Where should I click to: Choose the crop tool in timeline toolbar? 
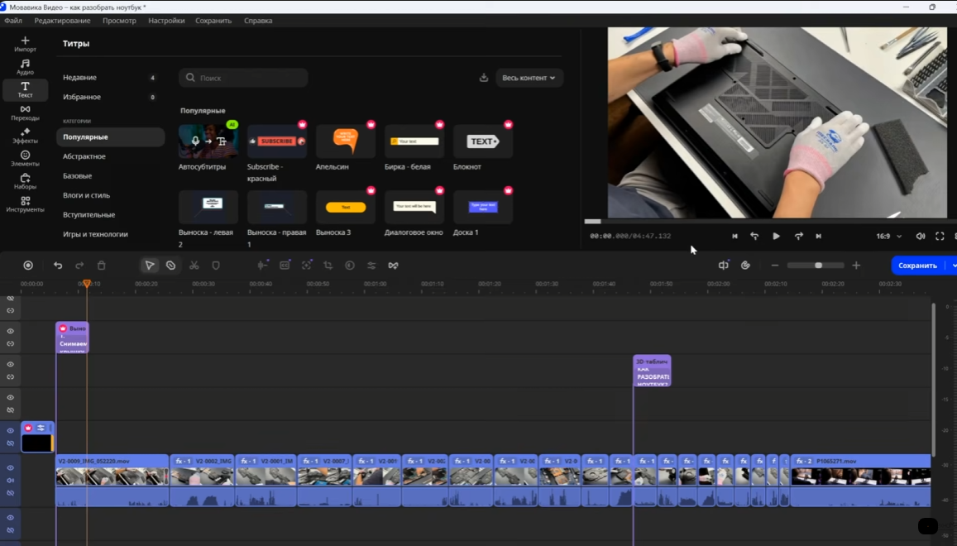pos(328,266)
